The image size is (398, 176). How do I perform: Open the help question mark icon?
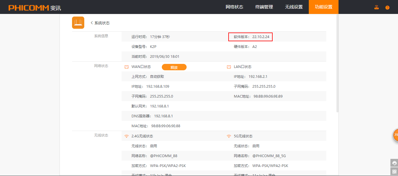point(387,8)
